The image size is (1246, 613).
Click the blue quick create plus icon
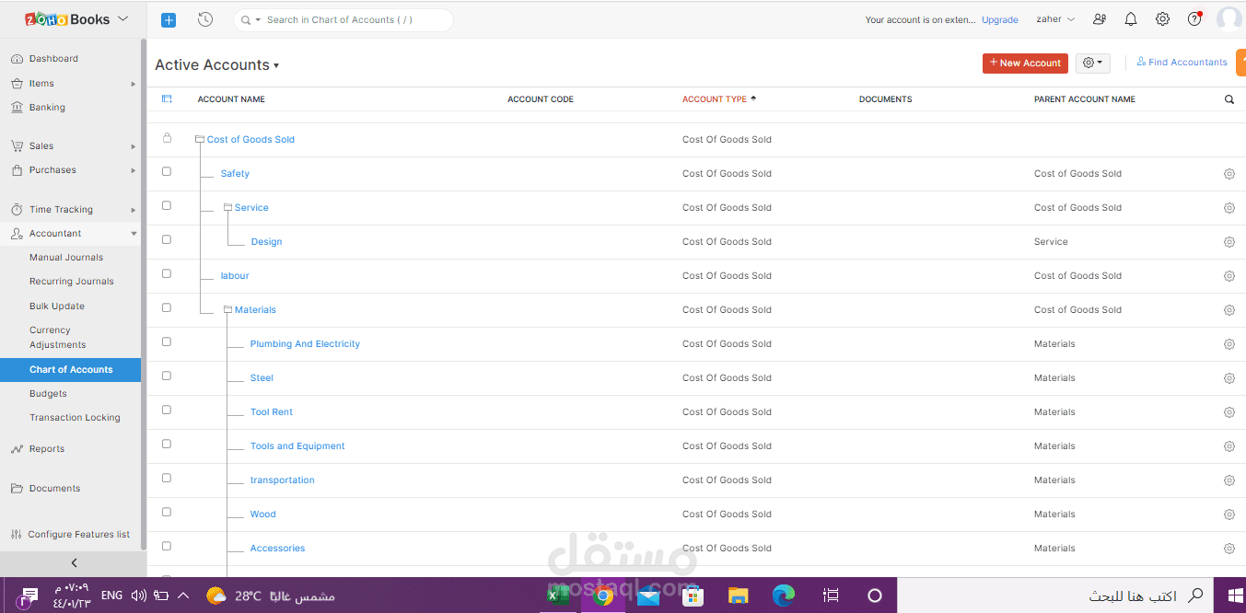(168, 19)
